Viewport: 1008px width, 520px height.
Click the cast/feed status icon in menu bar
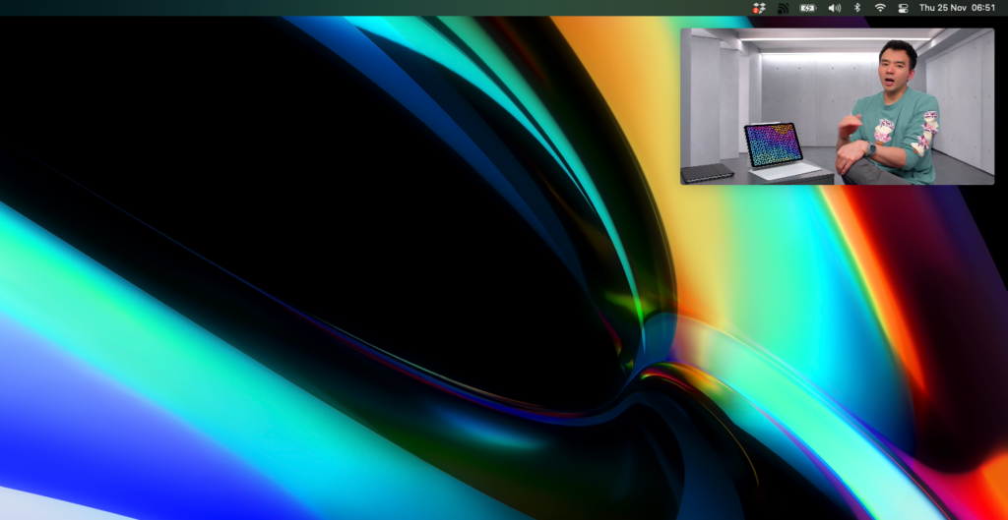783,8
